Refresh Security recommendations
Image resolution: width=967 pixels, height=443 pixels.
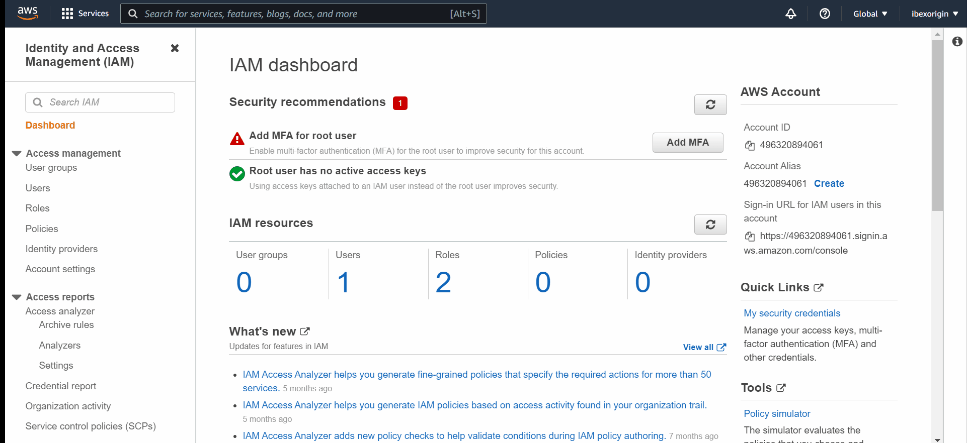click(710, 104)
